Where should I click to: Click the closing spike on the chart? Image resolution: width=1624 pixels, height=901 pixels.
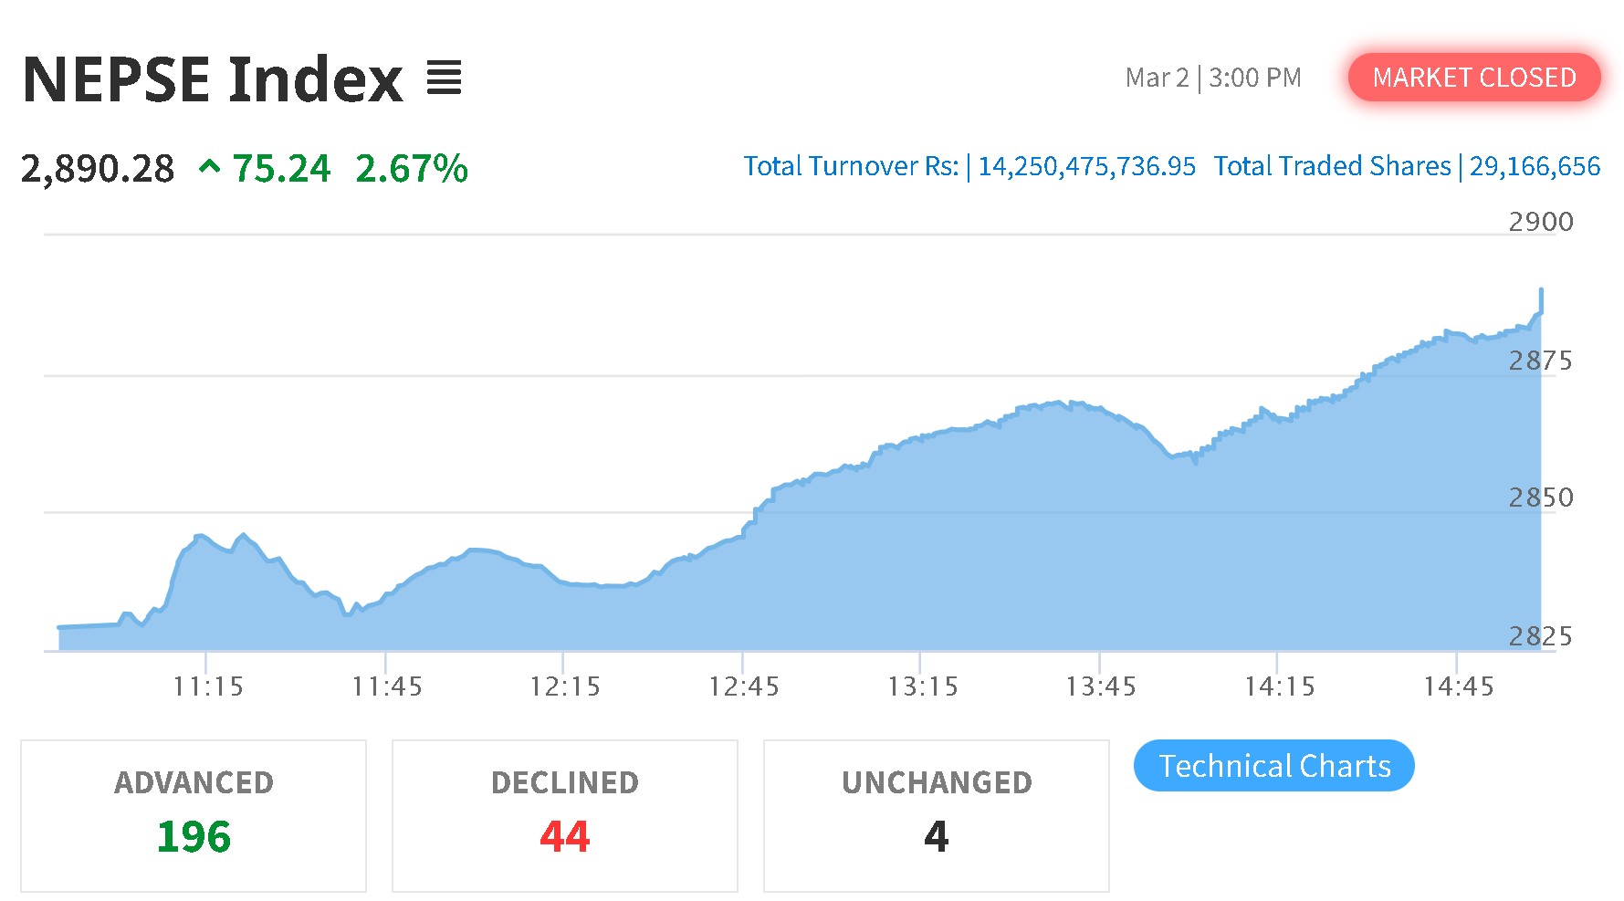pyautogui.click(x=1541, y=301)
